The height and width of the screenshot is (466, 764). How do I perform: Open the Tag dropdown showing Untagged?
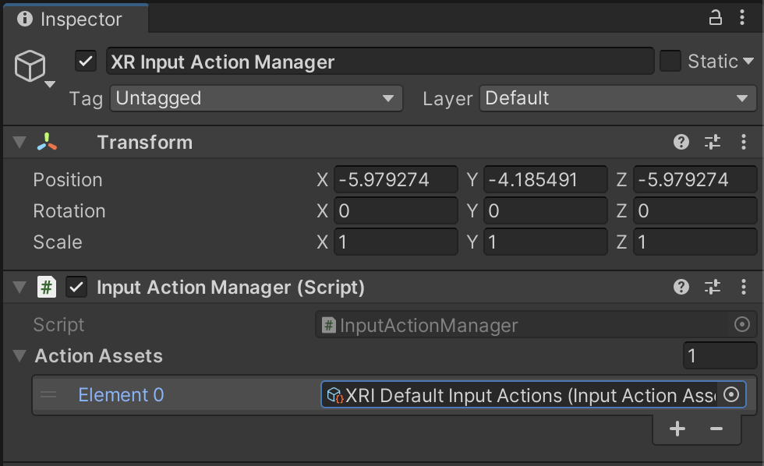point(256,99)
